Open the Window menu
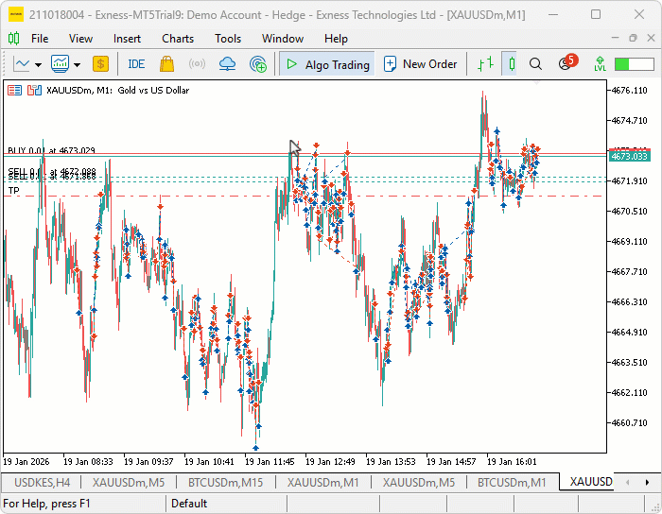The height and width of the screenshot is (514, 662). 283,39
